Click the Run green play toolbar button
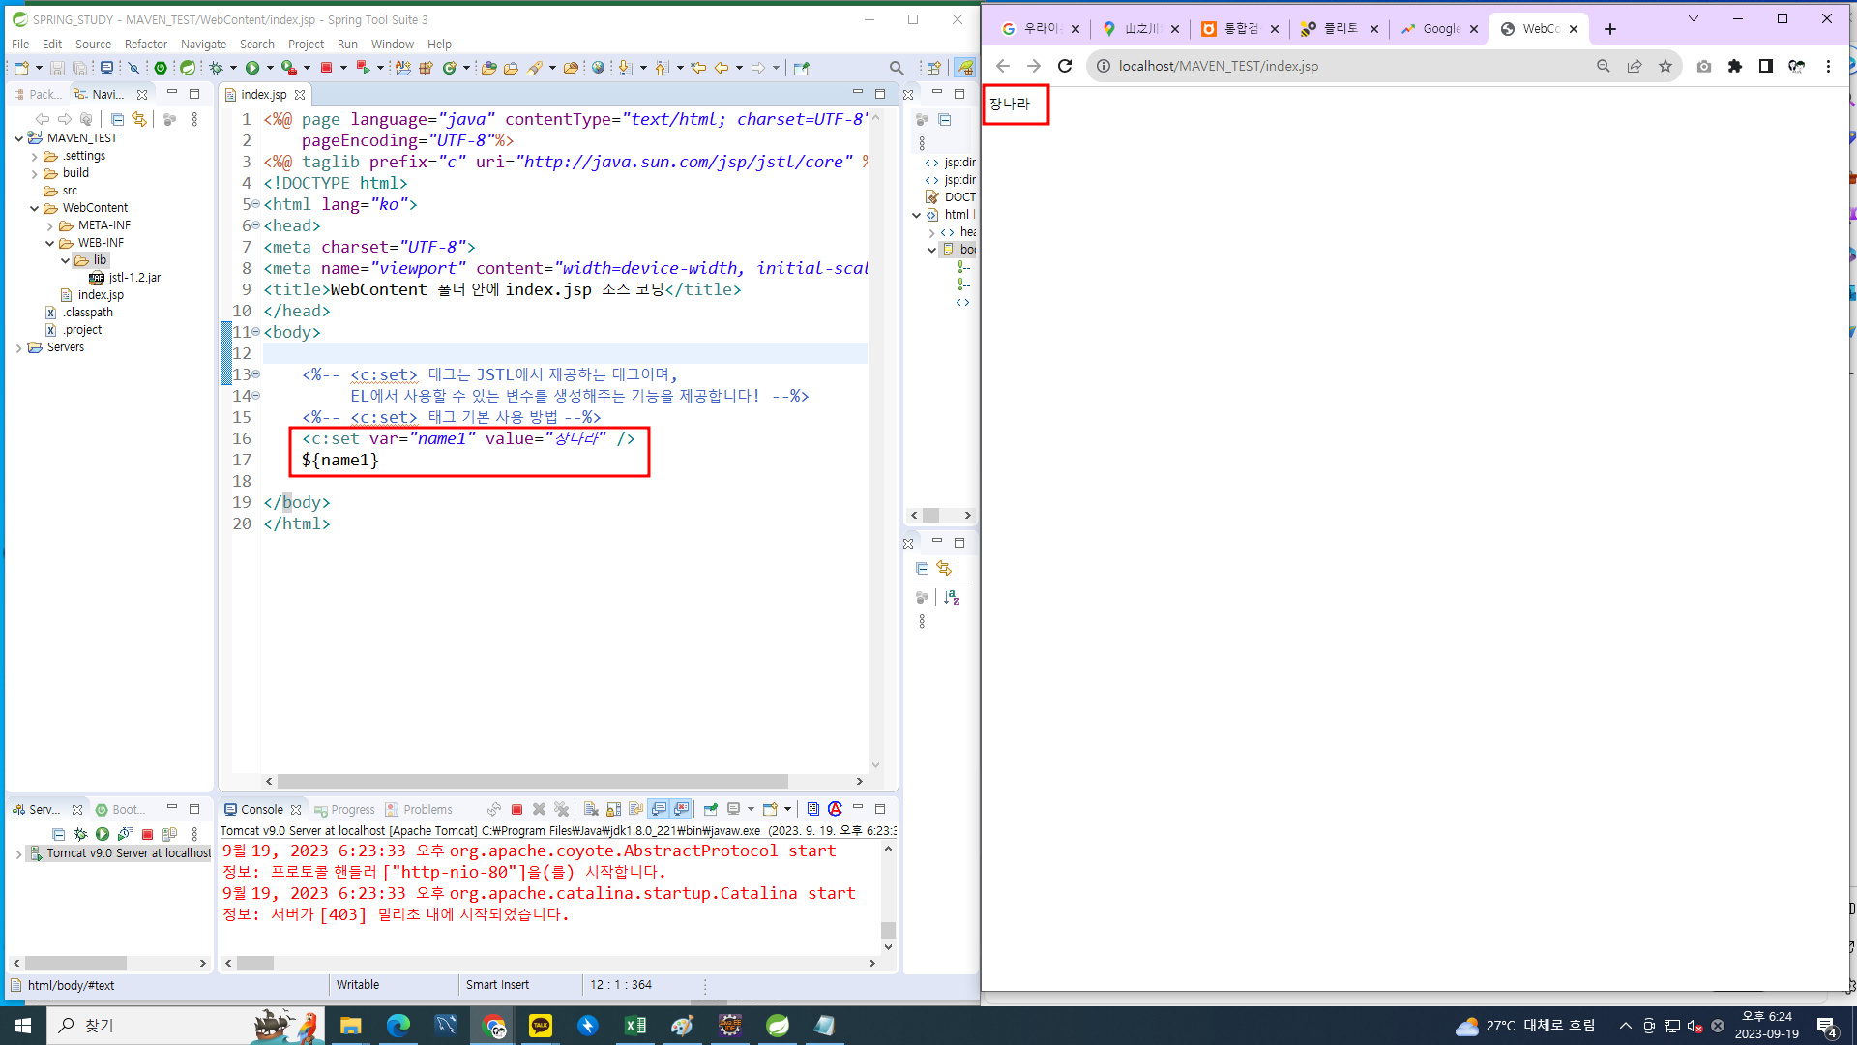 pos(251,68)
